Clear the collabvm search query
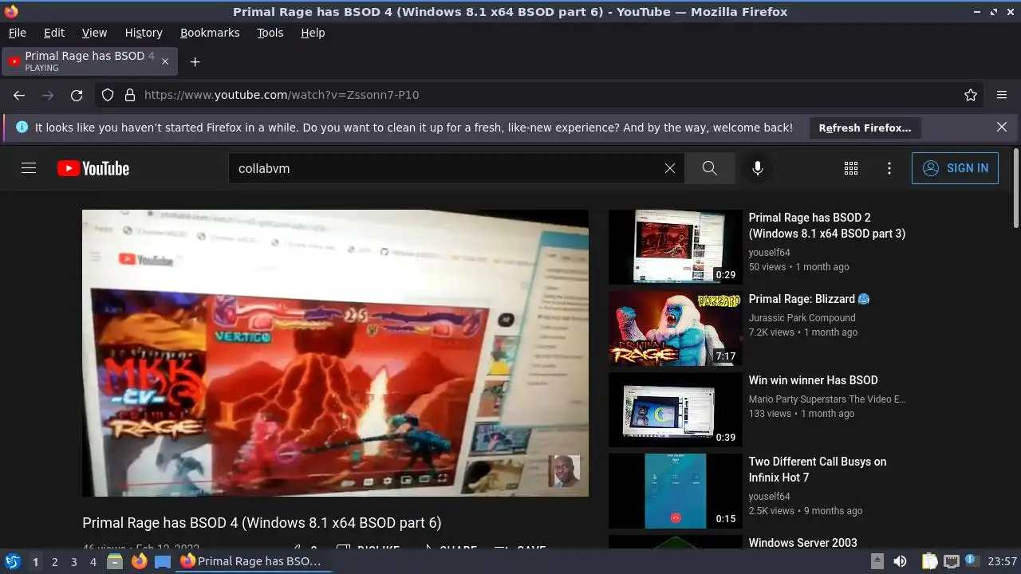The height and width of the screenshot is (574, 1021). tap(670, 168)
